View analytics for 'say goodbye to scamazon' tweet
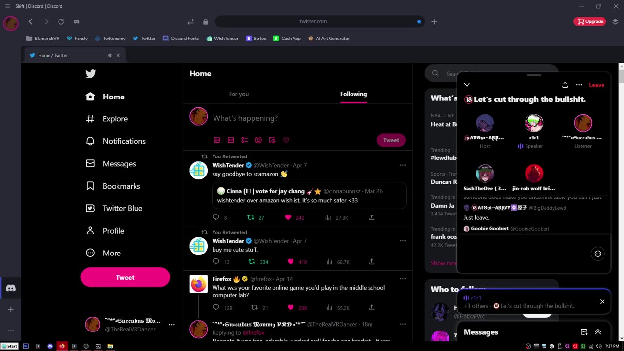Image resolution: width=624 pixels, height=351 pixels. (328, 217)
